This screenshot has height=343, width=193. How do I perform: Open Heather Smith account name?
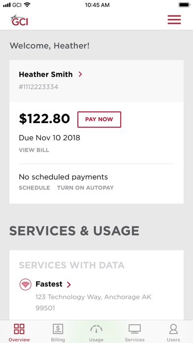point(46,74)
